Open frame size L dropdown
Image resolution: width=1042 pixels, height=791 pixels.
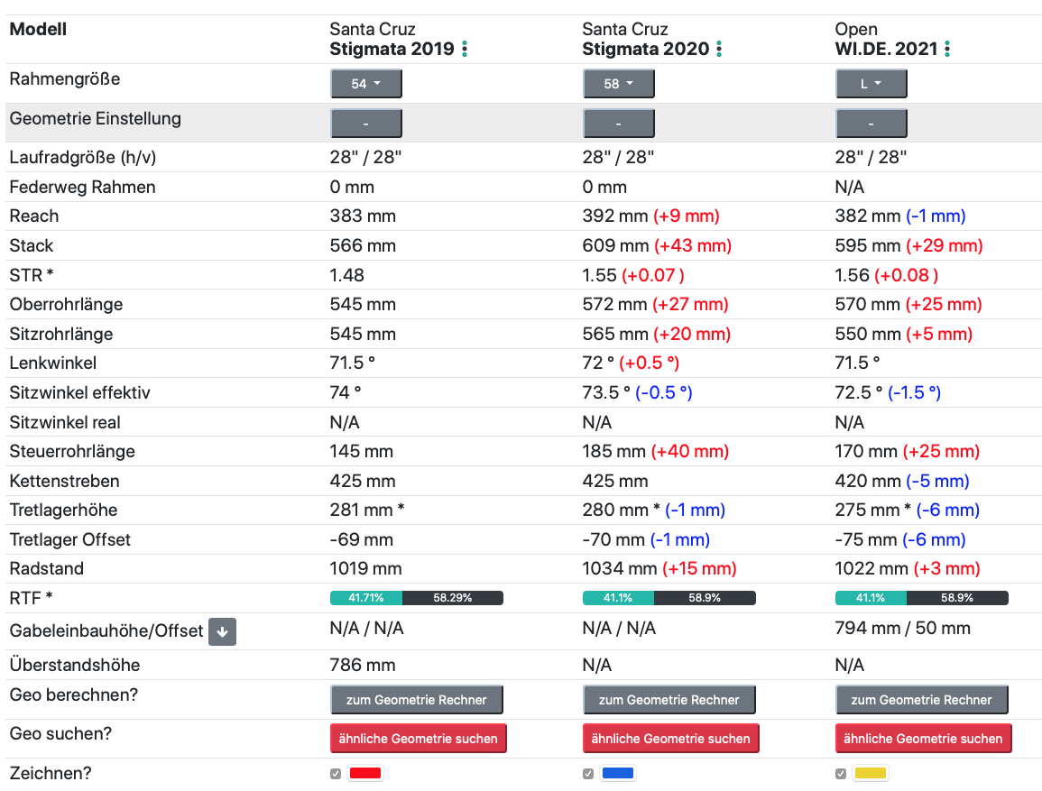coord(871,84)
